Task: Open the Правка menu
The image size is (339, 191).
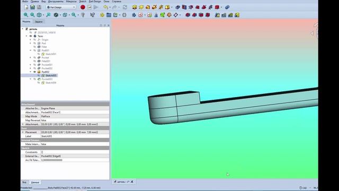Action: click(34, 1)
